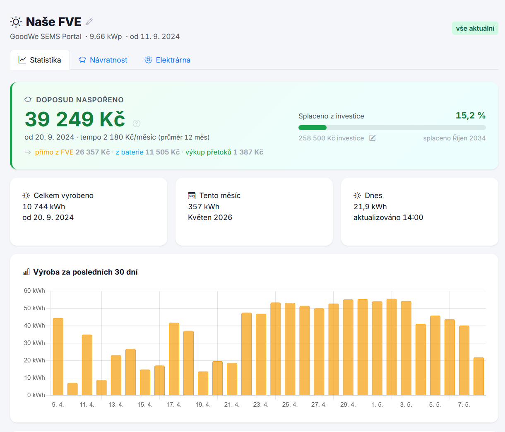This screenshot has height=432, width=505.
Task: Click the chart bar for 25. 4.
Action: click(290, 349)
